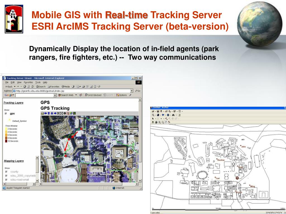286x214 pixels.
Task: Click the first icon in GPS map toolbar
Action: pos(42,113)
